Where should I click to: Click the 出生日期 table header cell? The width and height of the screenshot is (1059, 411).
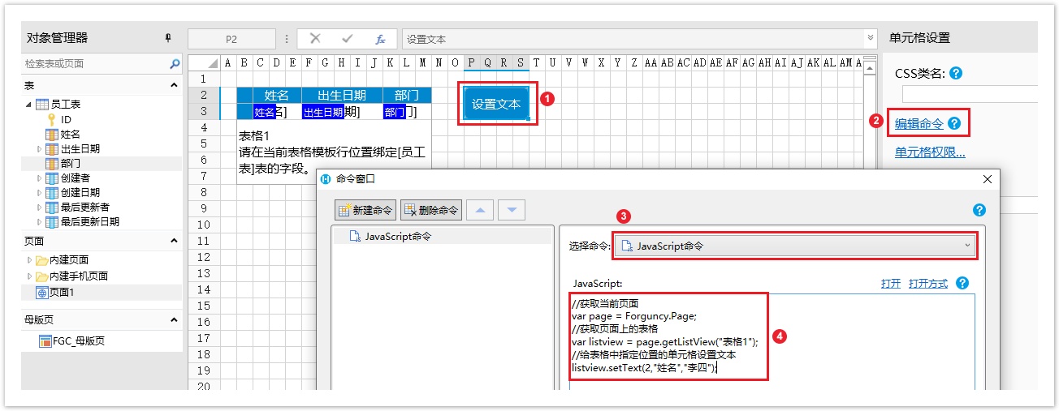pyautogui.click(x=342, y=96)
